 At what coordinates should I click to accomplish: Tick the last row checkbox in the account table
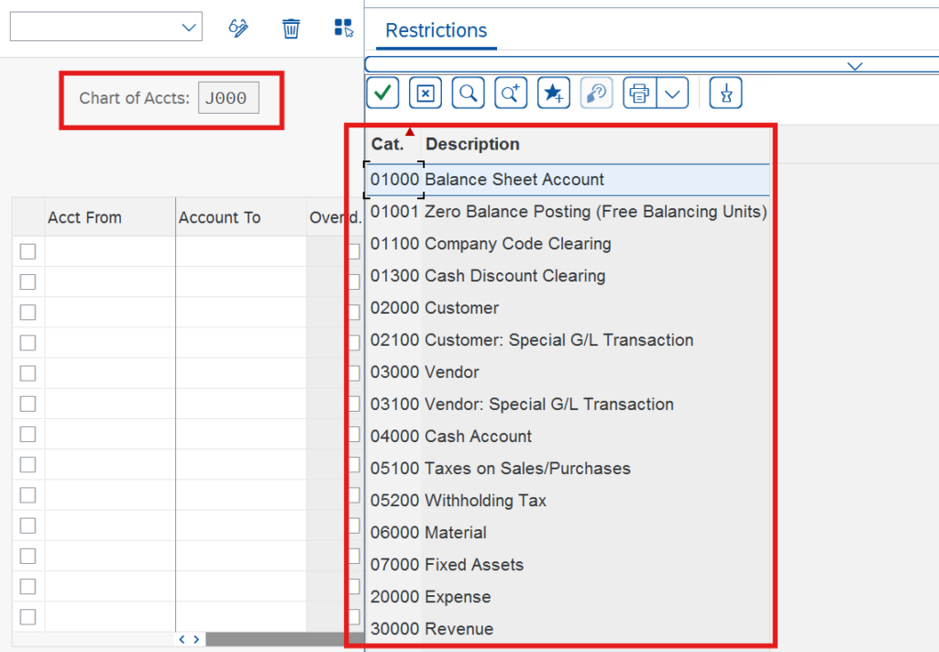28,616
